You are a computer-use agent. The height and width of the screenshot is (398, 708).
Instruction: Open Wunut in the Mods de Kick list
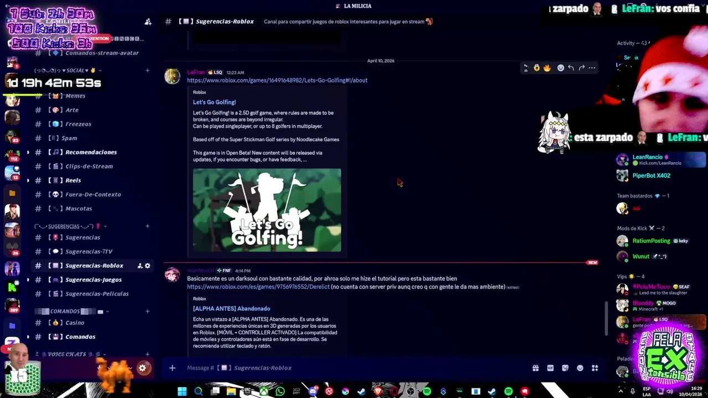pyautogui.click(x=661, y=256)
